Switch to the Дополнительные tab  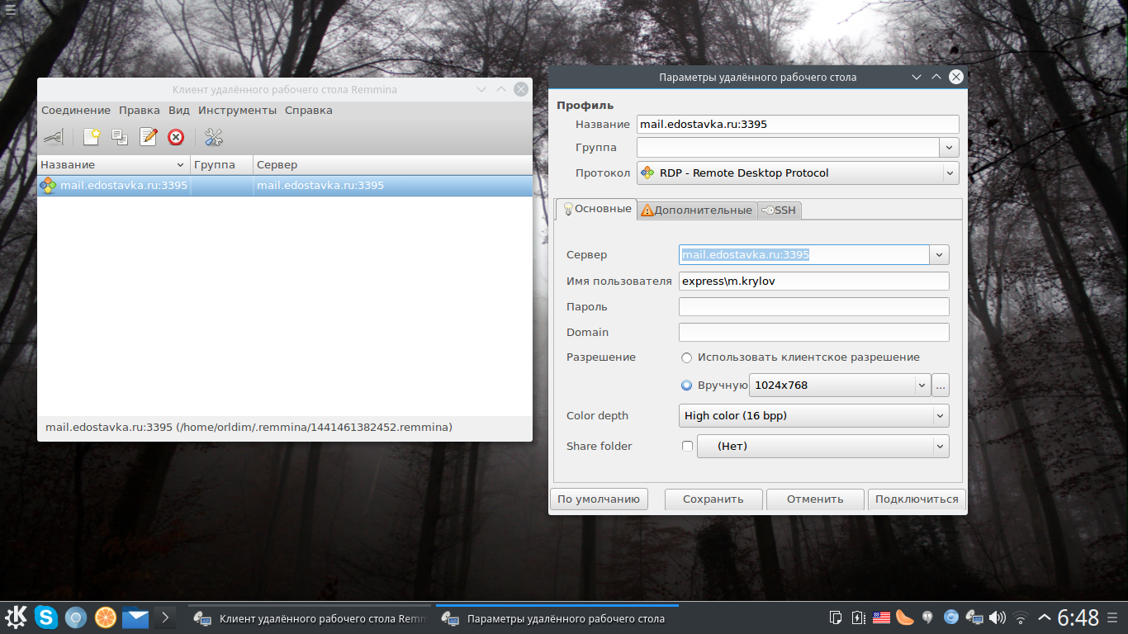click(697, 211)
